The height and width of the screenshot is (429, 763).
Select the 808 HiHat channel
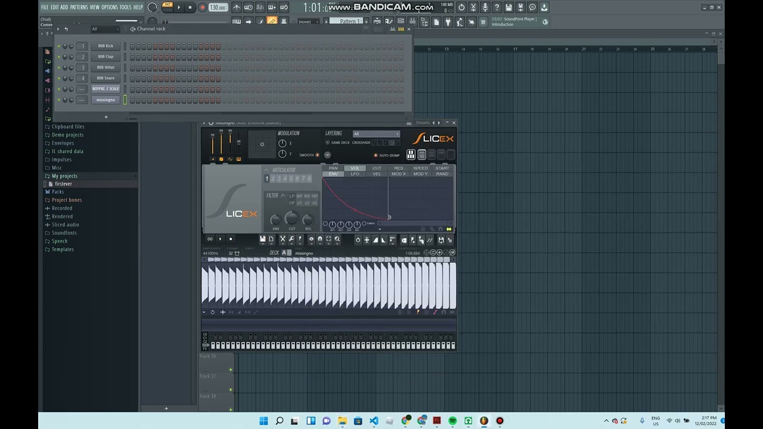[x=106, y=67]
